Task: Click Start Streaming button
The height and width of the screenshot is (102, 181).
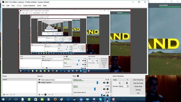Action: (138, 80)
